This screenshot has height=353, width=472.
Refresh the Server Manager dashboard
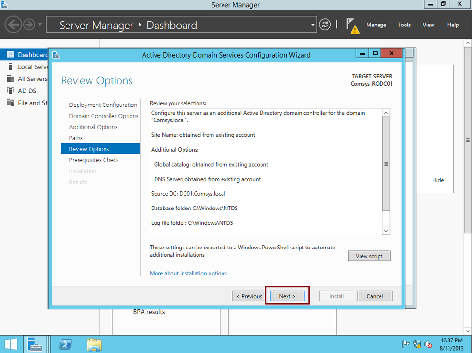point(325,25)
